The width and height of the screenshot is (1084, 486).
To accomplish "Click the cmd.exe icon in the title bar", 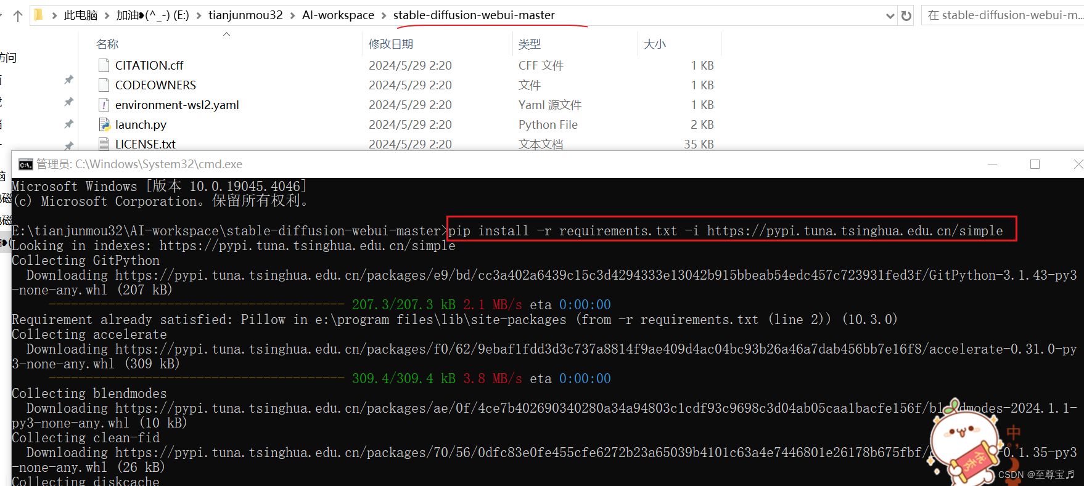I will 25,164.
